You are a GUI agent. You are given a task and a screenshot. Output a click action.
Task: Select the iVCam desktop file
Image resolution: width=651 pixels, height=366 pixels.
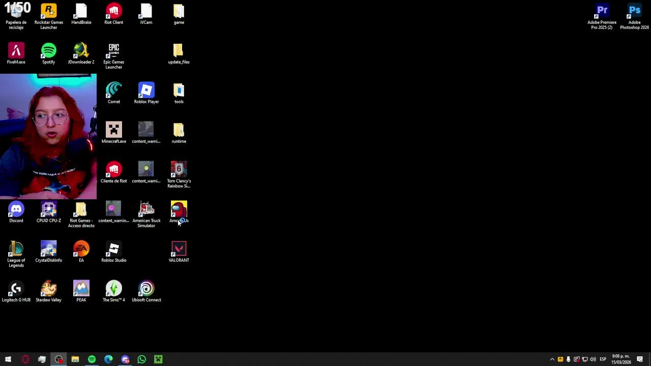(146, 14)
